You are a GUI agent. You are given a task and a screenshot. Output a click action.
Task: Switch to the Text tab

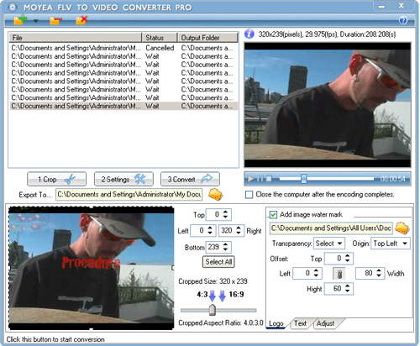pyautogui.click(x=301, y=323)
